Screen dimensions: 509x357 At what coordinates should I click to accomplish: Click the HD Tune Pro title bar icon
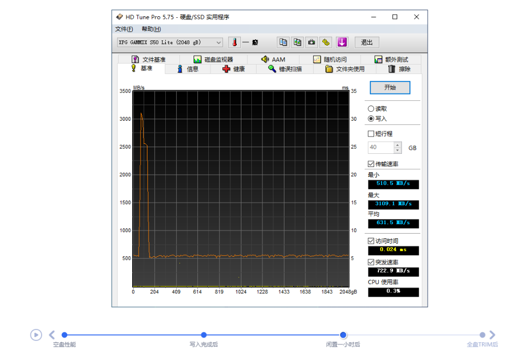120,17
